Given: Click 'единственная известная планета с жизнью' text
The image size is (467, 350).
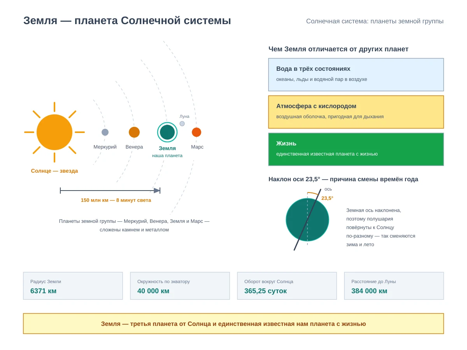Looking at the screenshot, I should [327, 154].
